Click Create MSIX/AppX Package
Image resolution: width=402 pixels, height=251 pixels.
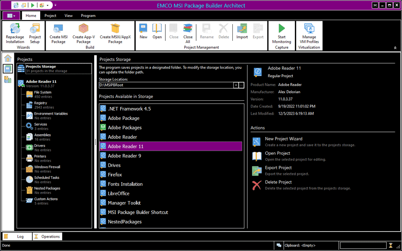point(115,33)
